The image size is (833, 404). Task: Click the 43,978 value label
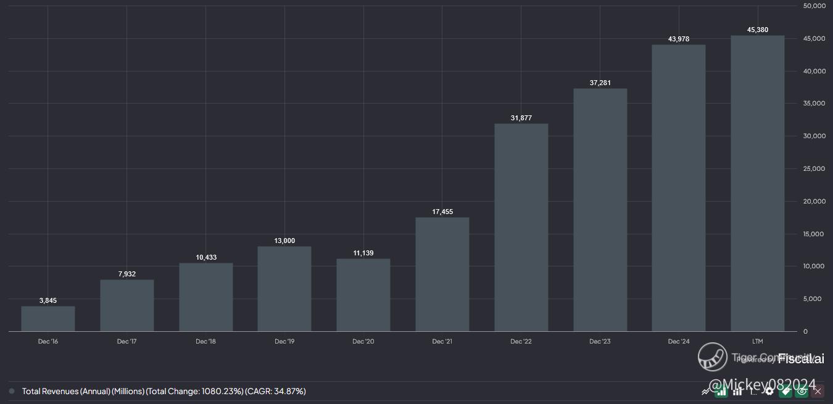click(x=679, y=39)
